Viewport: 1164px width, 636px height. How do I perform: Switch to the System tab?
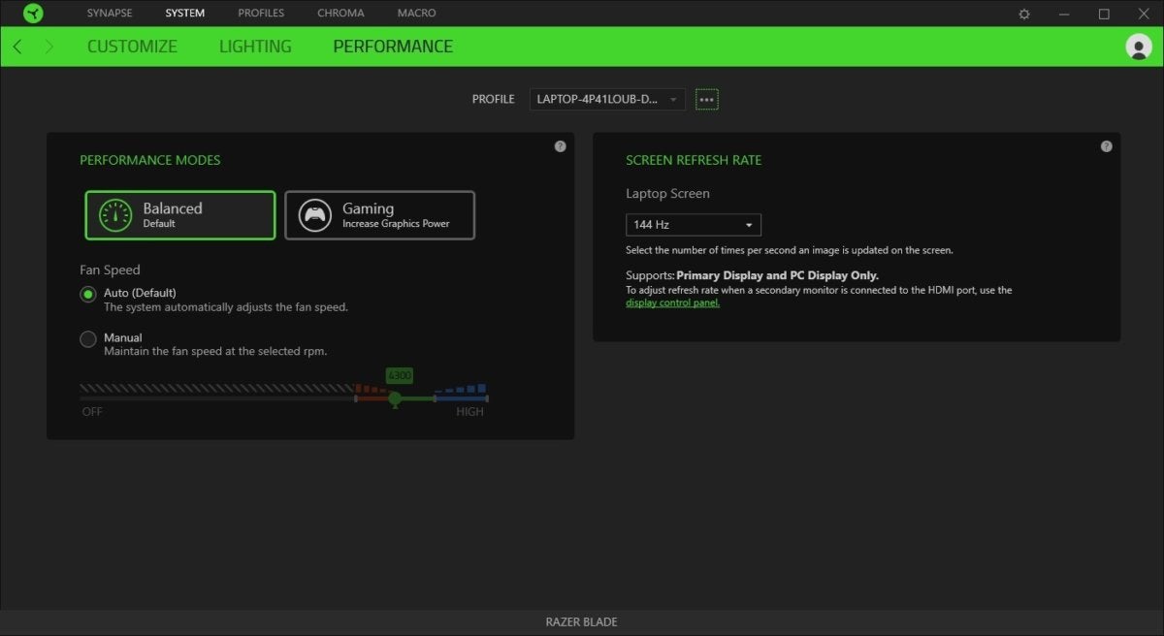[x=185, y=14]
